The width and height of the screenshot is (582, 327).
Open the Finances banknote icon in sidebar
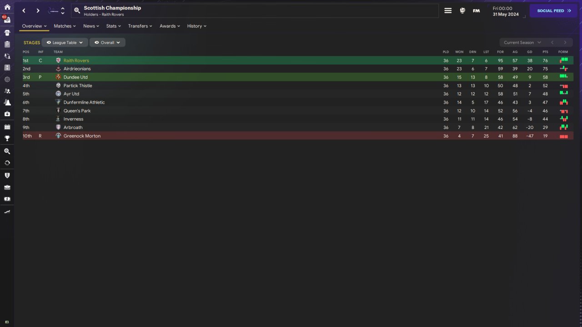[x=7, y=199]
